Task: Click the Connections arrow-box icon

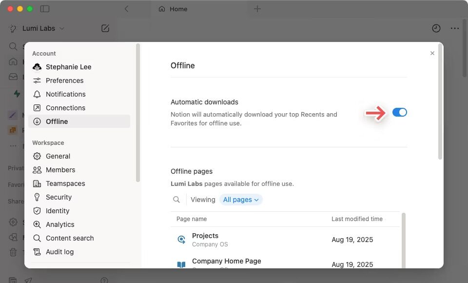Action: click(37, 108)
